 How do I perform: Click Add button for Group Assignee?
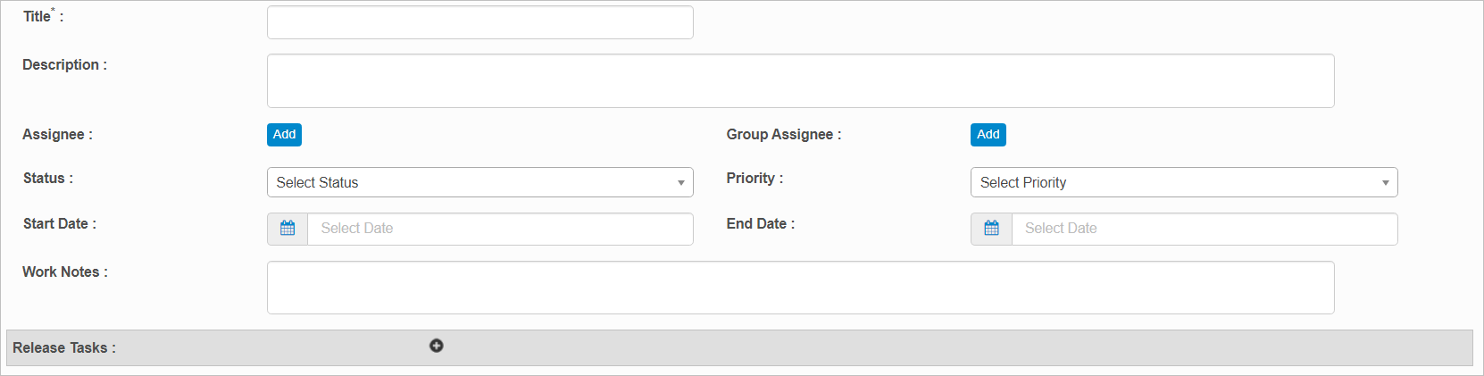coord(988,135)
